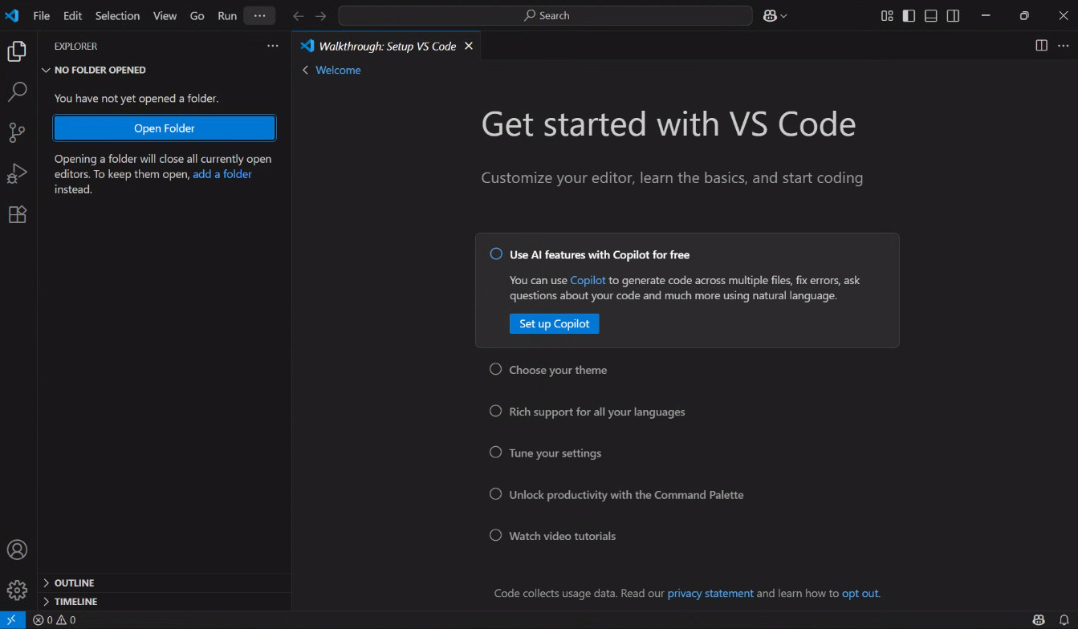Open the Copilot hyperlink in description

[x=588, y=280]
